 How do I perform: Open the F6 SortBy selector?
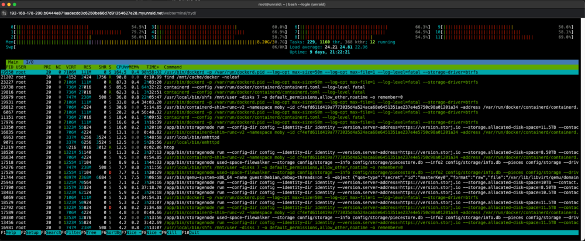point(111,232)
